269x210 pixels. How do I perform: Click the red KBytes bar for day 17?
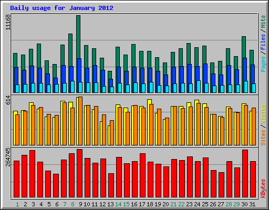[142, 175]
